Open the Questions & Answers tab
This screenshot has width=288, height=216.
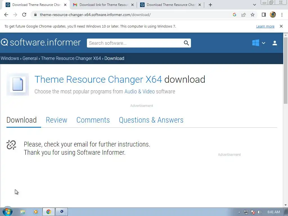[151, 120]
